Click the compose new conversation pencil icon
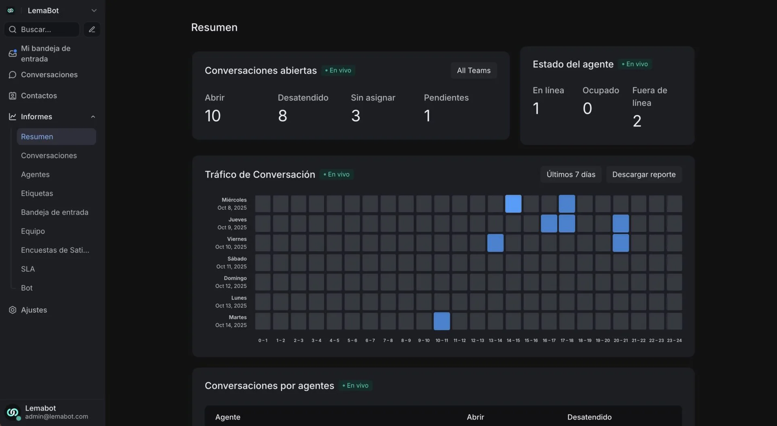777x426 pixels. [x=92, y=30]
